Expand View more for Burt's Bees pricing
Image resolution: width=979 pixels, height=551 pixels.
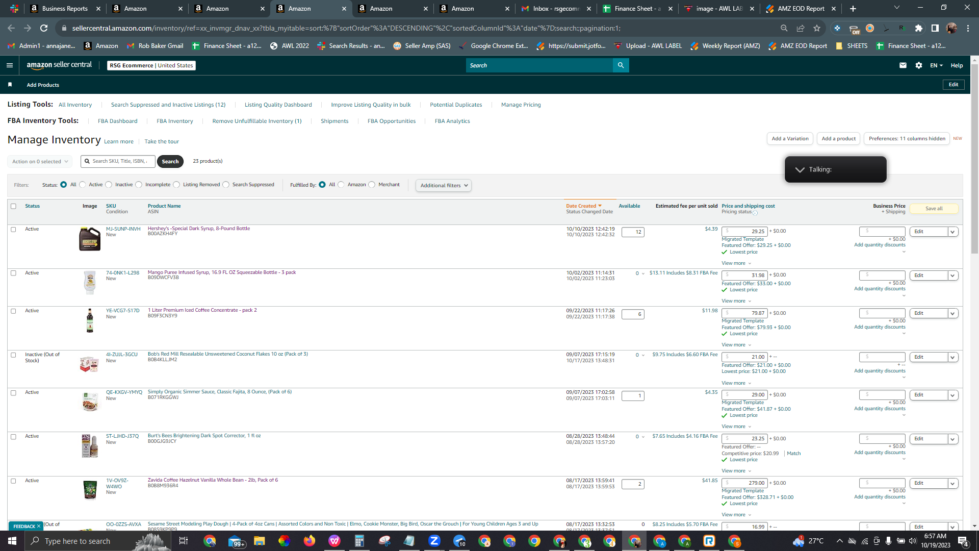[736, 471]
